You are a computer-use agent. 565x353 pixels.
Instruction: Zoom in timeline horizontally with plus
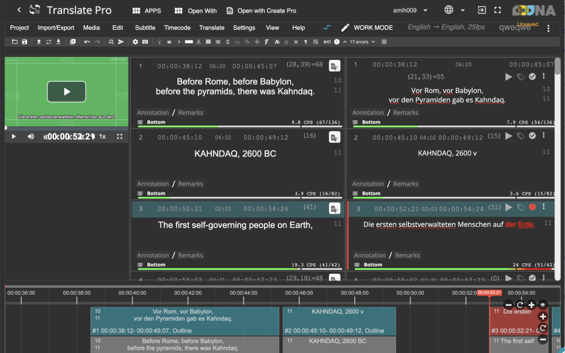tap(531, 305)
